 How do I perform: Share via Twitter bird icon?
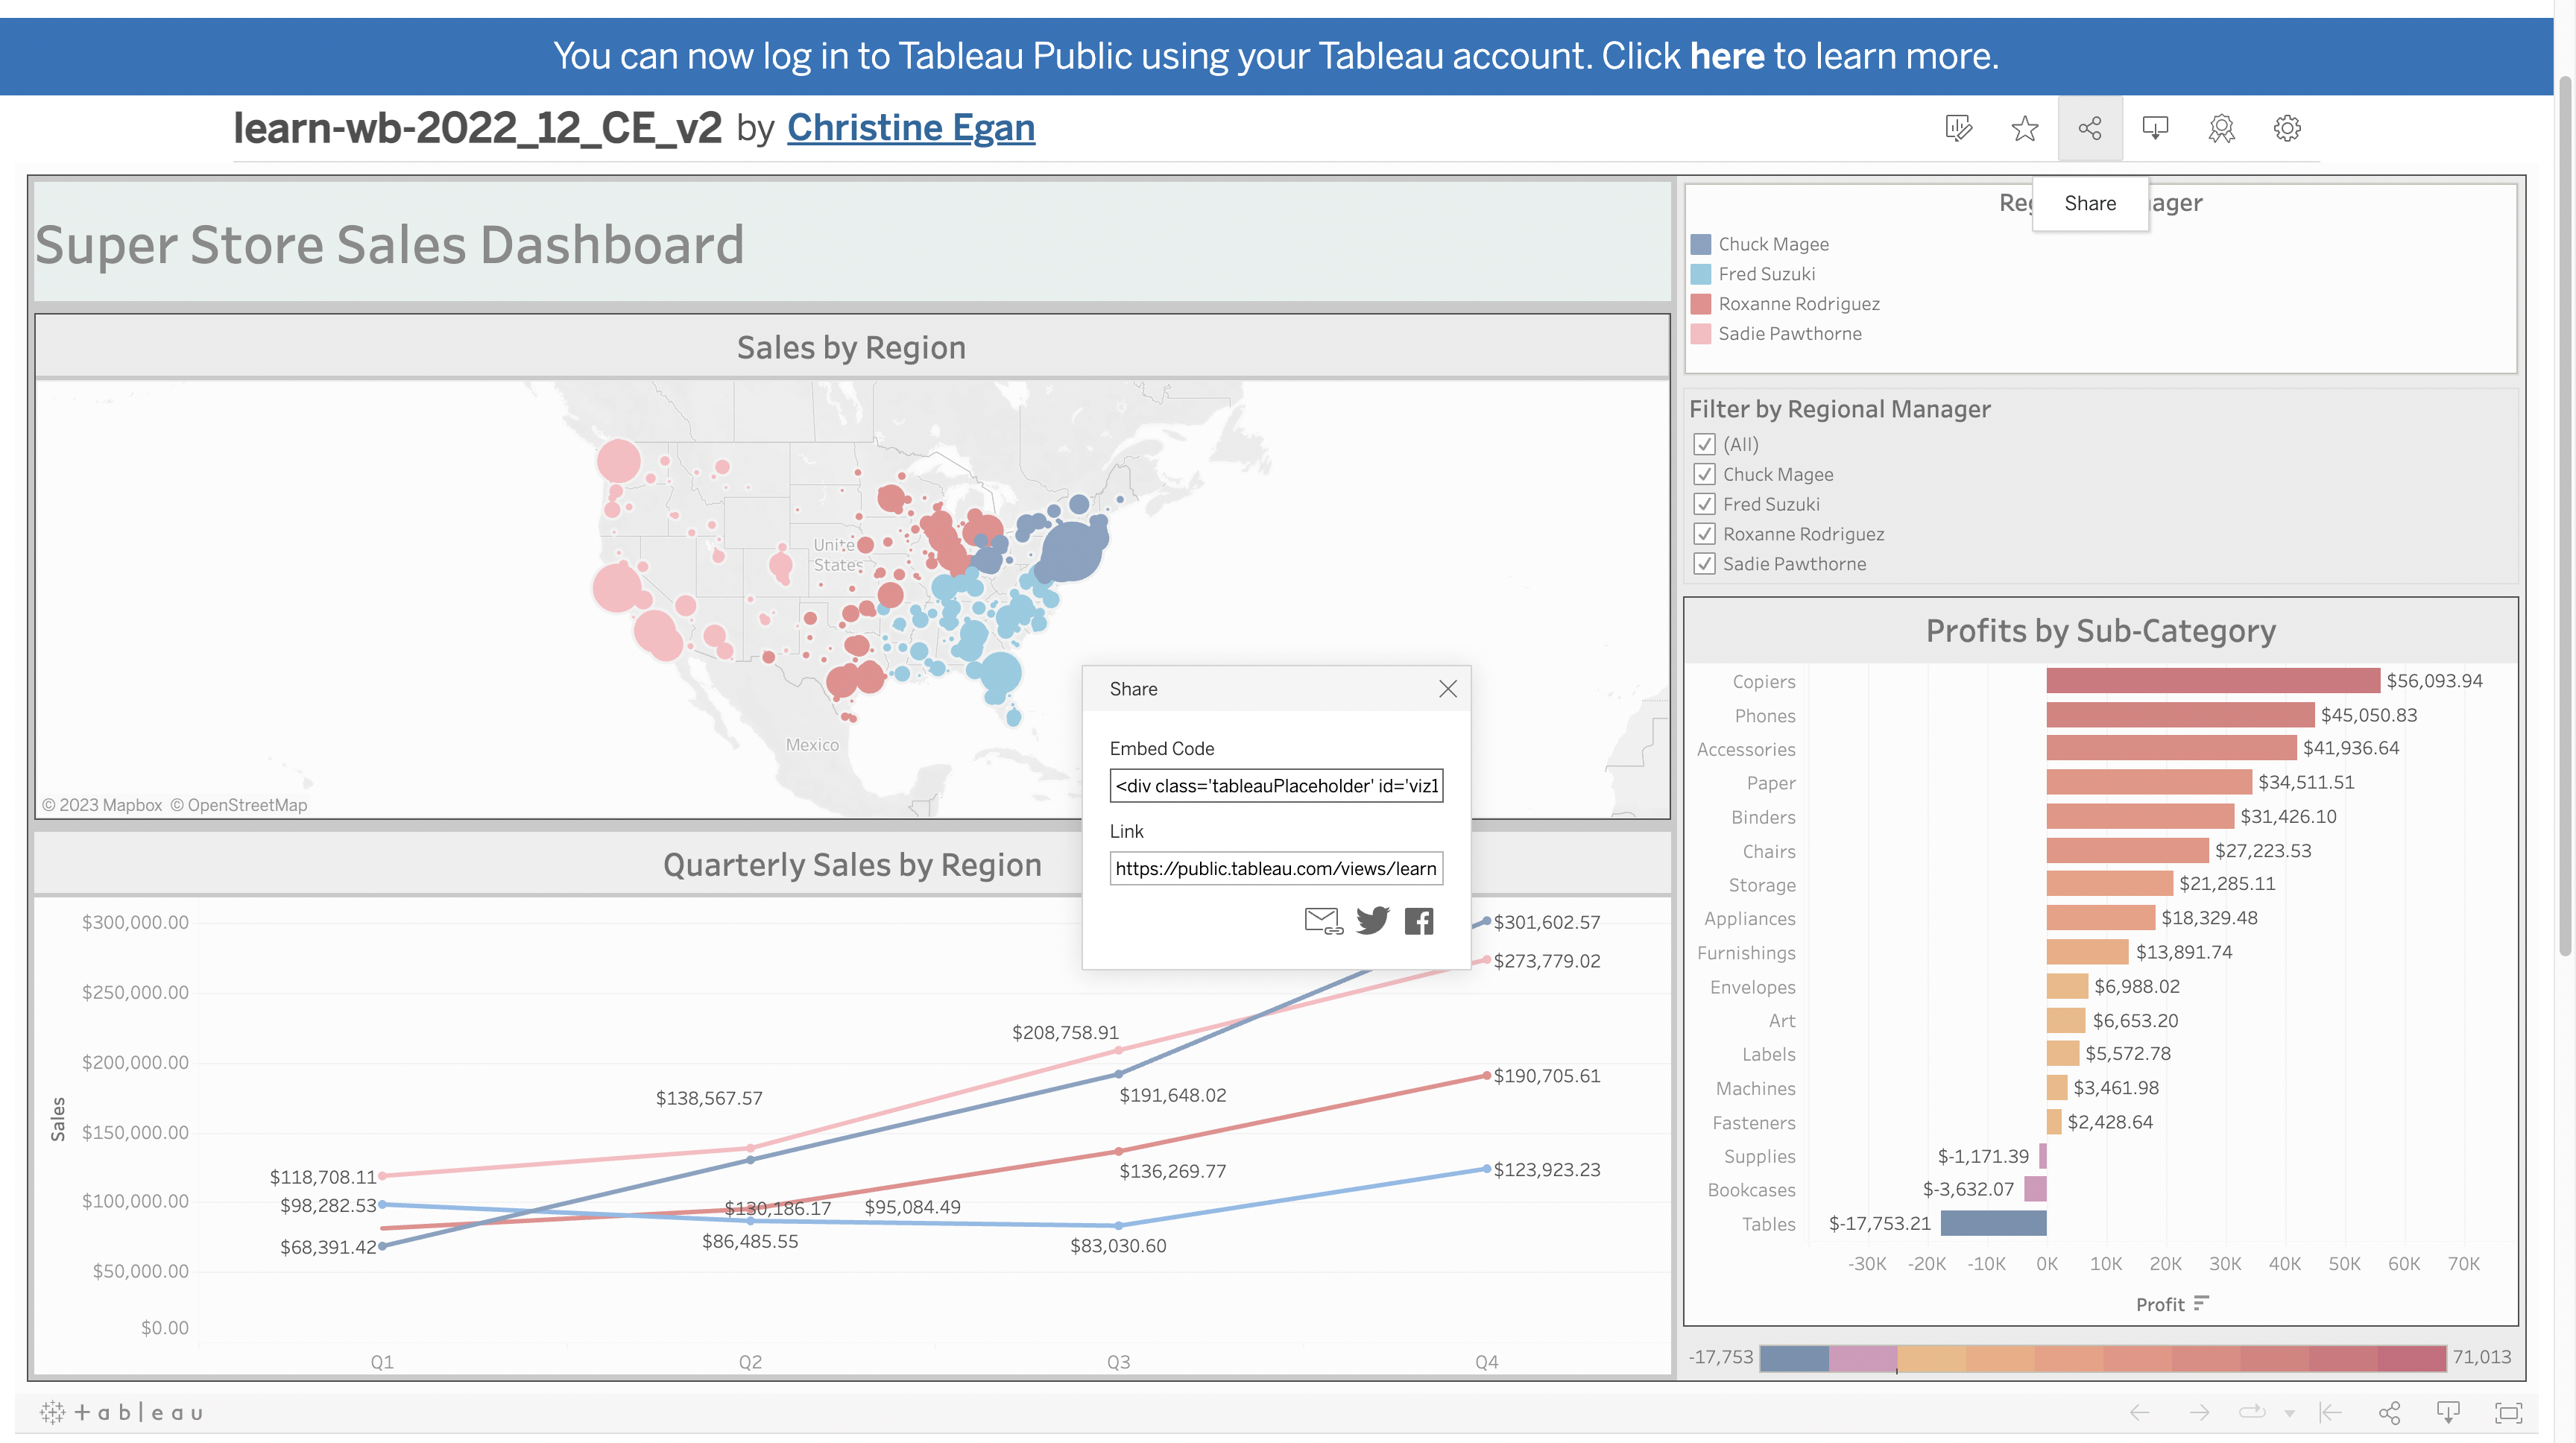pos(1372,920)
